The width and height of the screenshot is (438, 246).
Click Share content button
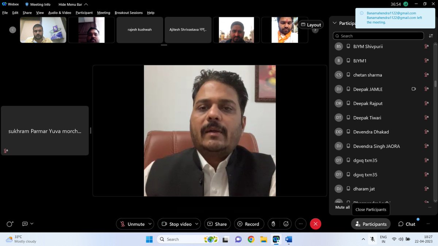[x=217, y=224]
